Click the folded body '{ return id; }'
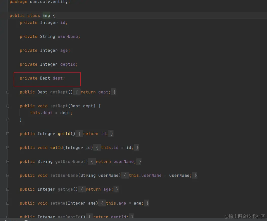This screenshot has width=267, height=221. pyautogui.click(x=94, y=134)
